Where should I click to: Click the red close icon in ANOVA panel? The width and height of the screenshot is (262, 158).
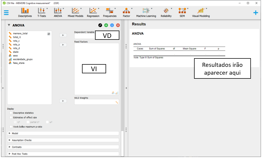(x=118, y=25)
